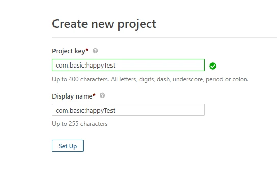Click the divider line below the heading
The height and width of the screenshot is (194, 277).
tap(164, 38)
